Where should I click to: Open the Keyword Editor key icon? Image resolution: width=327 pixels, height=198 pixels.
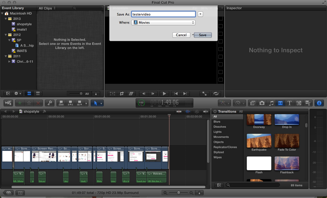[49, 103]
